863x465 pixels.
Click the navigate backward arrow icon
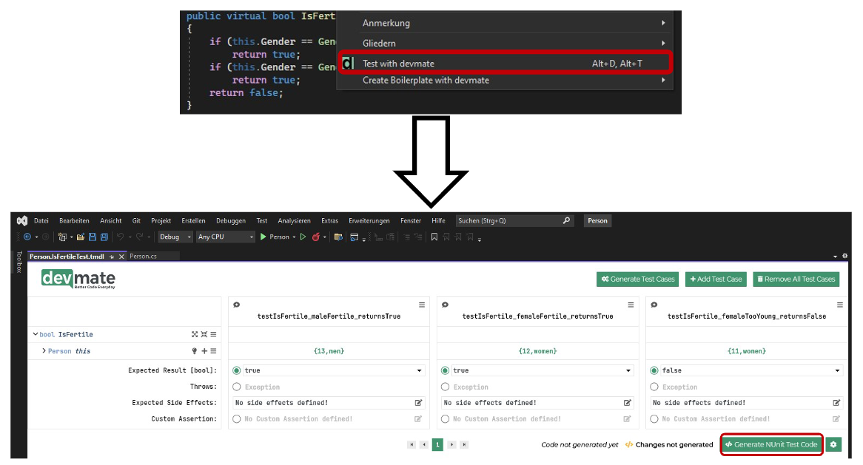pos(27,237)
